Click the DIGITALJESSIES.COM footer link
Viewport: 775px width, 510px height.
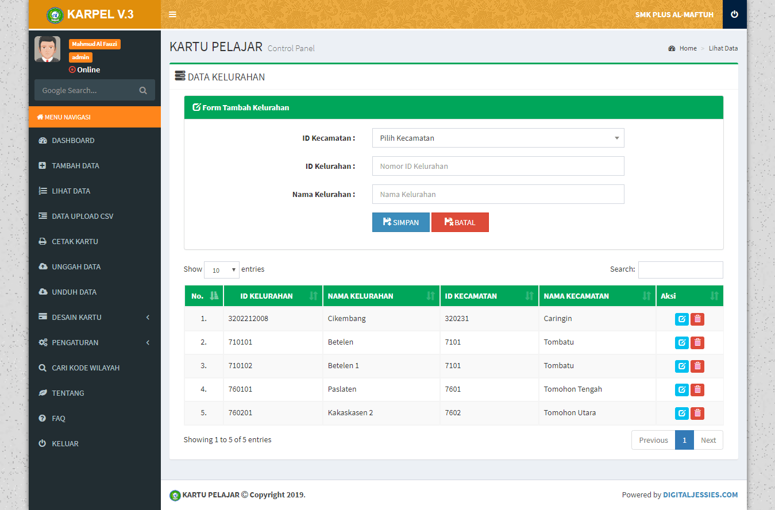tap(700, 494)
